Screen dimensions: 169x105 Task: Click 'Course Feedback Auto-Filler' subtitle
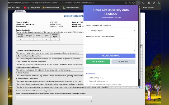pyautogui.click(x=111, y=18)
